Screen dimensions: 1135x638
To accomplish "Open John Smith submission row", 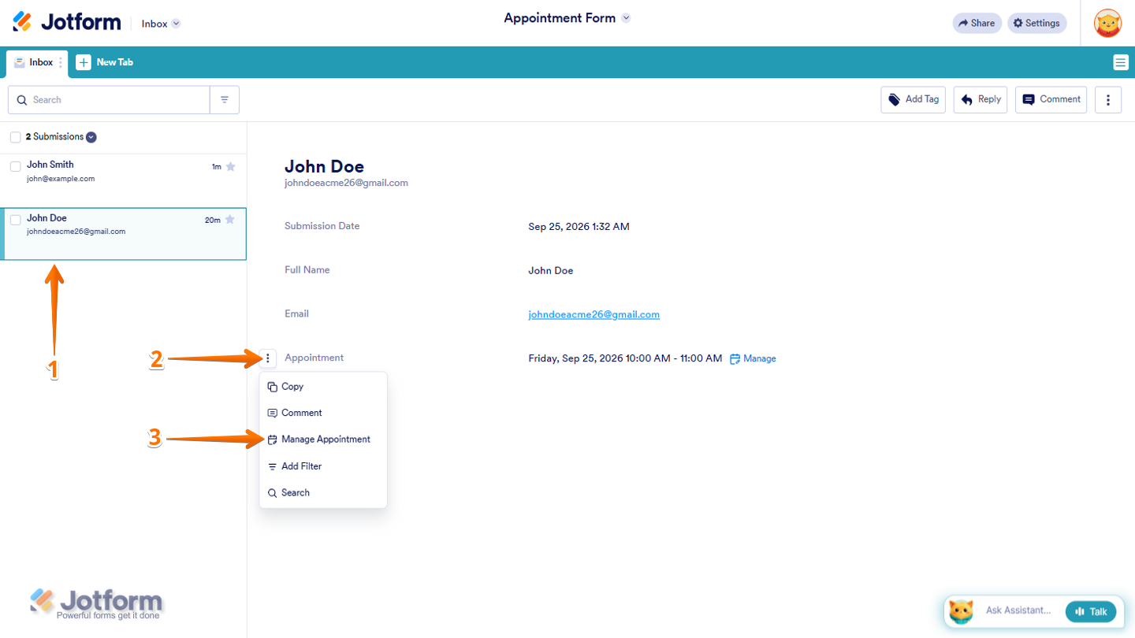I will (123, 180).
